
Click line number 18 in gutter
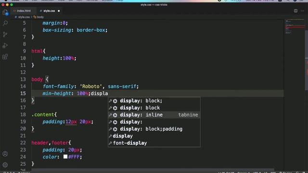point(23,114)
